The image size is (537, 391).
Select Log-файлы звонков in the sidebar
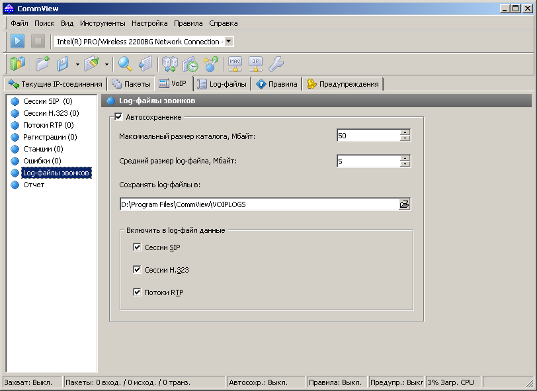pos(56,173)
